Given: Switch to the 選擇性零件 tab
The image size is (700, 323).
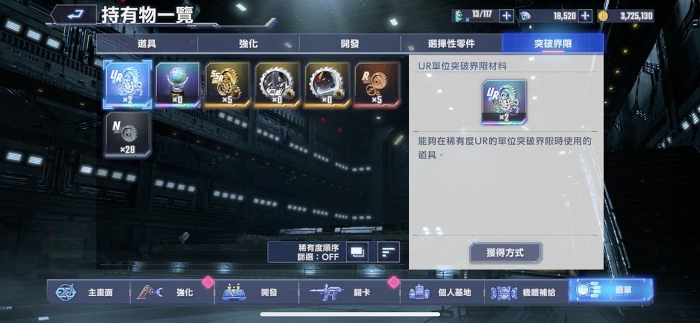Looking at the screenshot, I should (x=451, y=44).
